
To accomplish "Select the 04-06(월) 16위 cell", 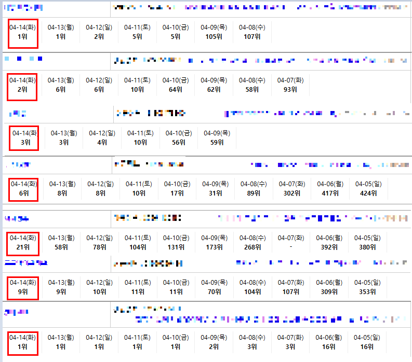I will (x=329, y=342).
